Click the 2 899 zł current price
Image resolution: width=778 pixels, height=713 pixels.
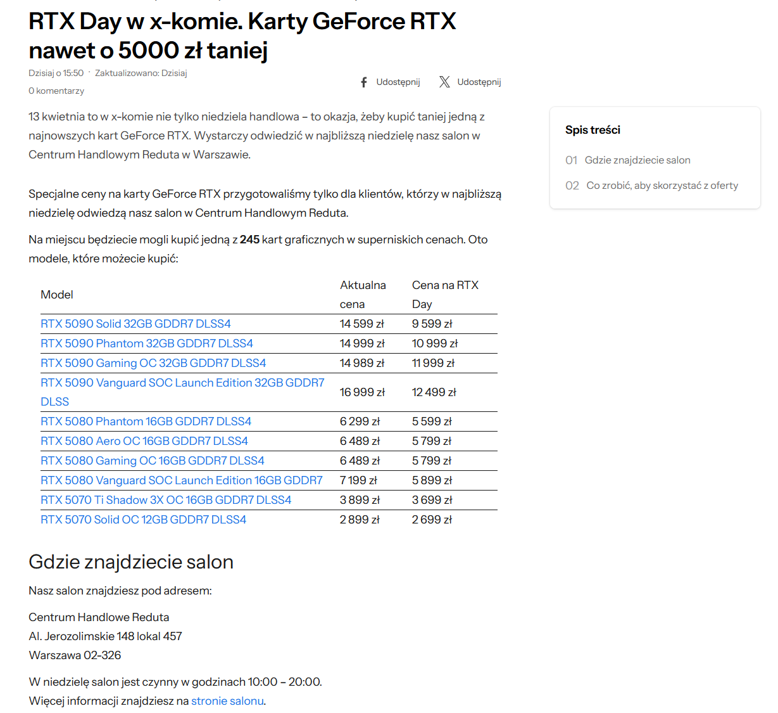(x=360, y=520)
